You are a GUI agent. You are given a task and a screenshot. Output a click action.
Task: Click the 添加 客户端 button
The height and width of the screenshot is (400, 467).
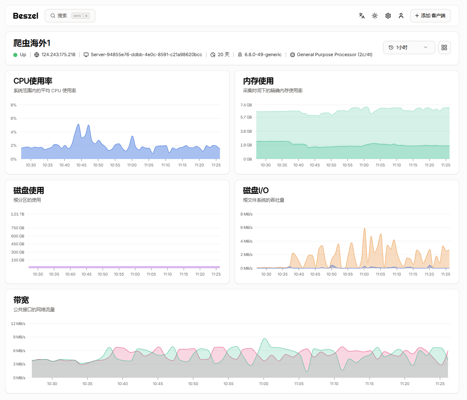click(x=430, y=16)
